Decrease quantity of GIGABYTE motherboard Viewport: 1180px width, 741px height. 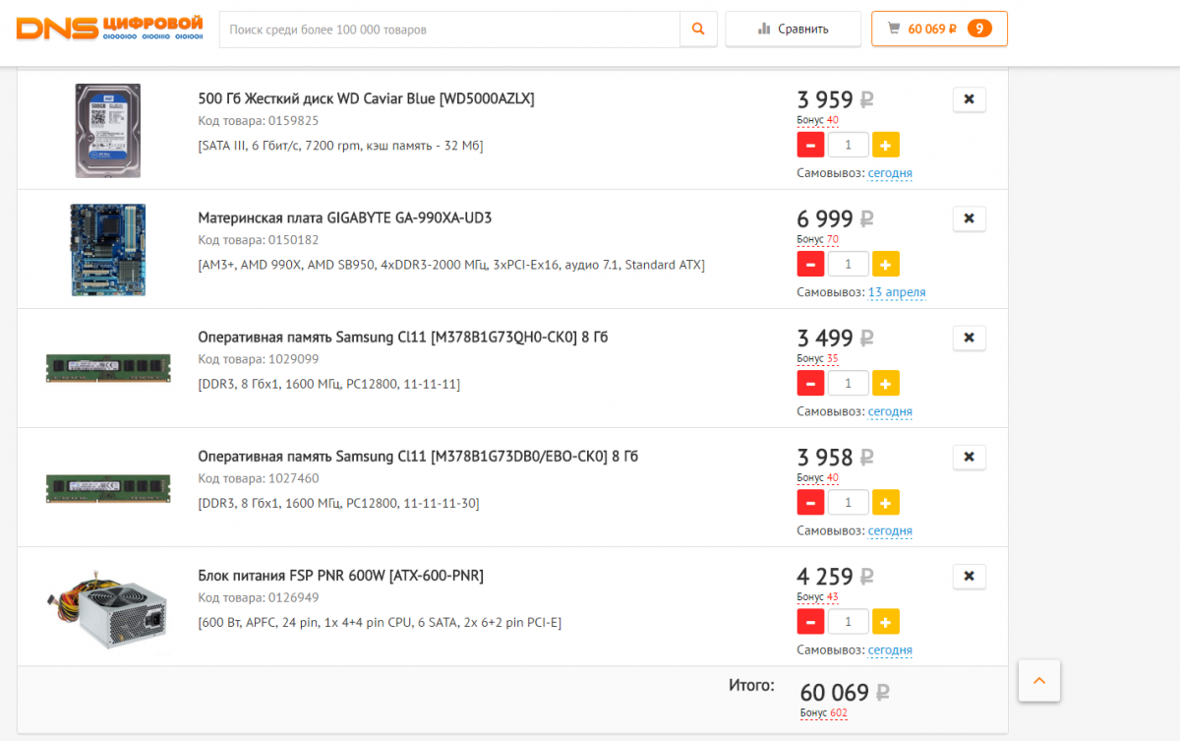810,265
